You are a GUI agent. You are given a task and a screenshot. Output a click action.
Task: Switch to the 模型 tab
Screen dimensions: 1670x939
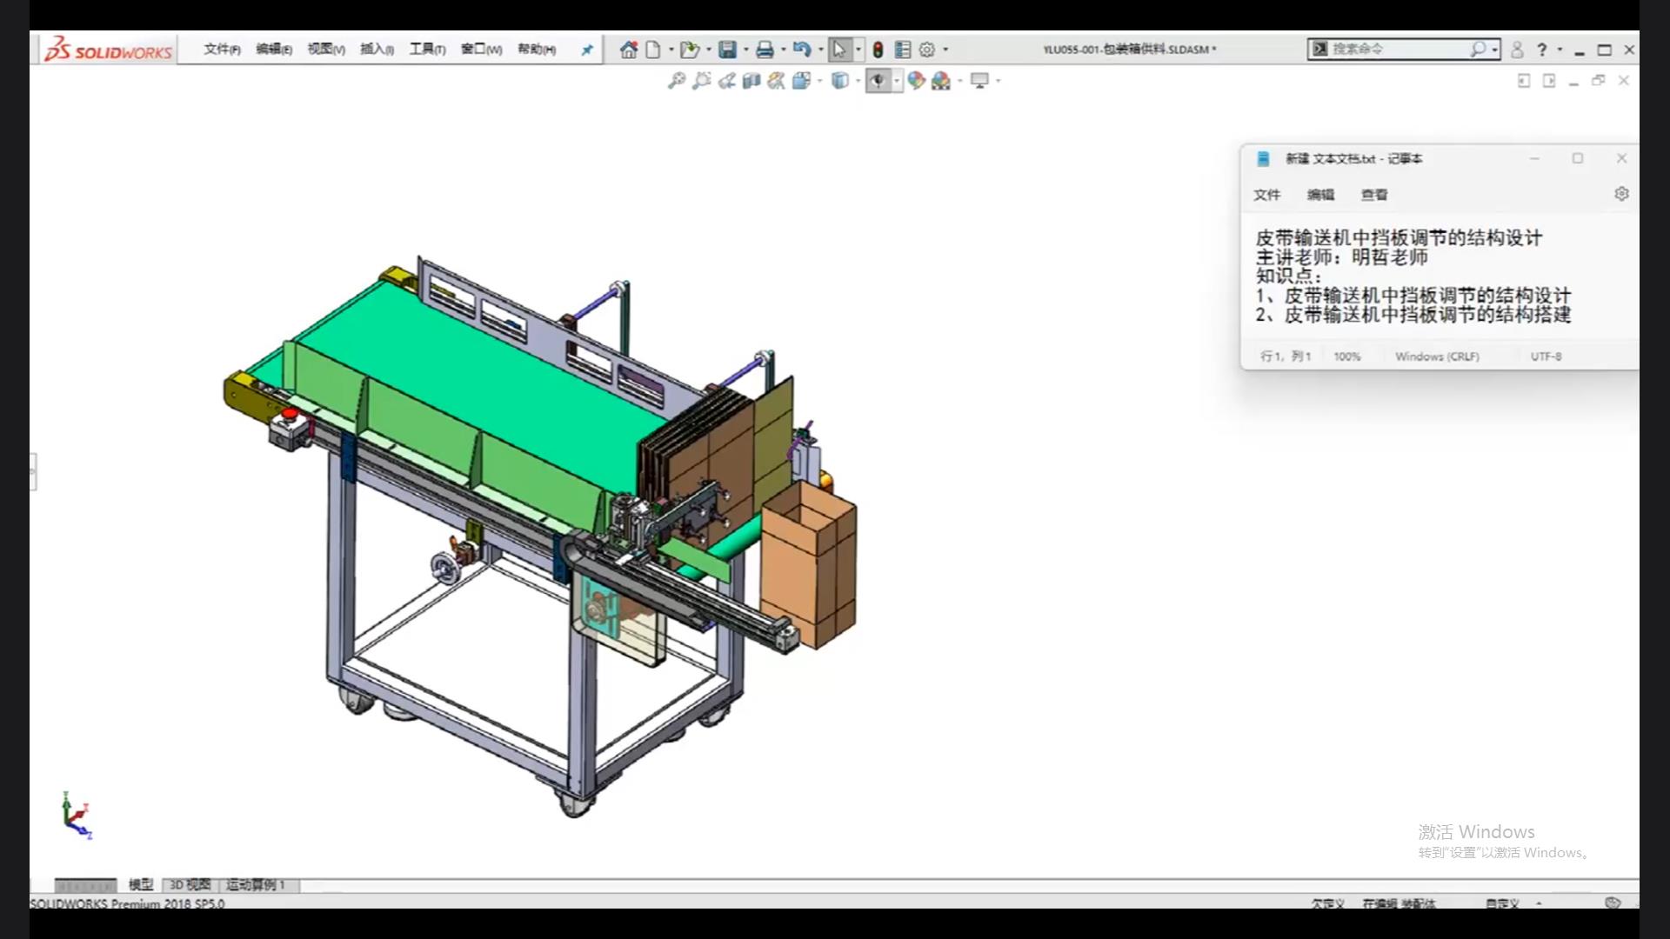pyautogui.click(x=141, y=884)
